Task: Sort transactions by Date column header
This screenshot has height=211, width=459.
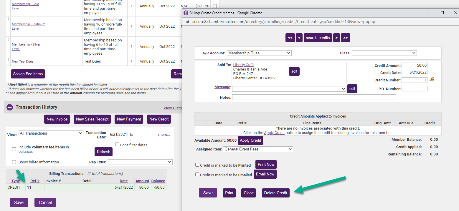Action: 124,181
